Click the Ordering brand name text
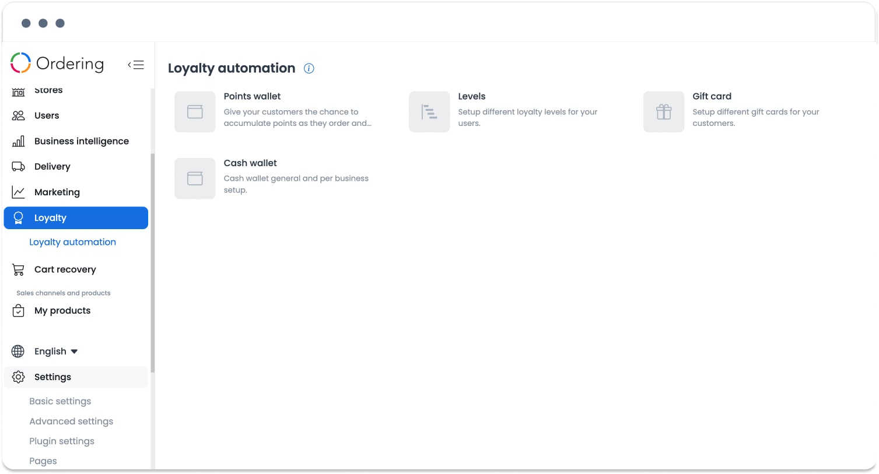 (x=70, y=64)
